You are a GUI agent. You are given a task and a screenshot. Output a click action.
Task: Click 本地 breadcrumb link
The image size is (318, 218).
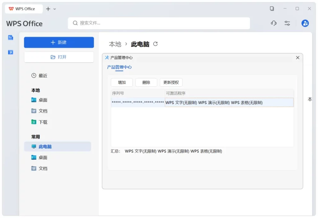click(115, 44)
